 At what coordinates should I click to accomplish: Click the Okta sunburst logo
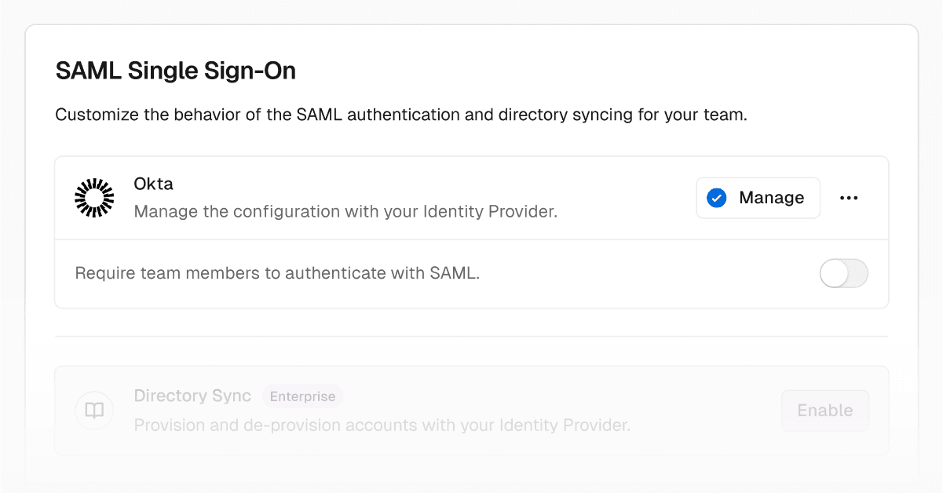point(94,198)
